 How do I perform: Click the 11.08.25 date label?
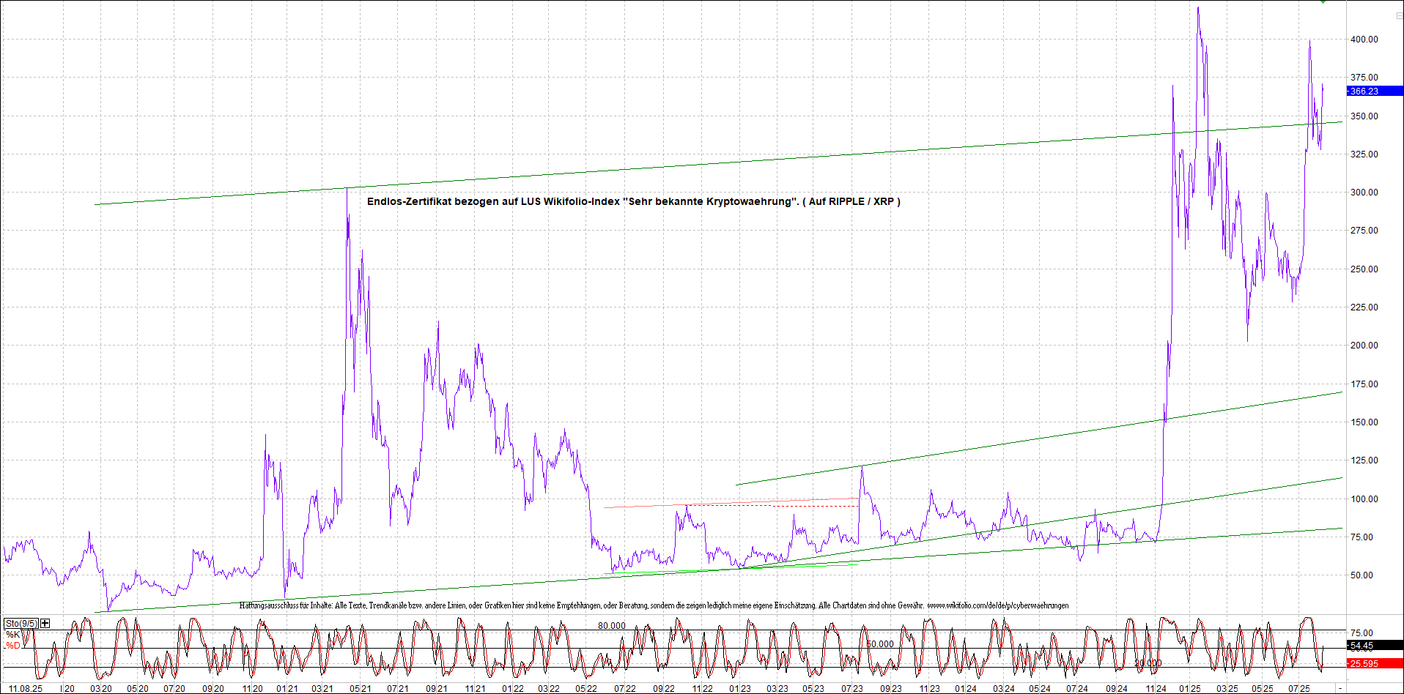(x=25, y=689)
